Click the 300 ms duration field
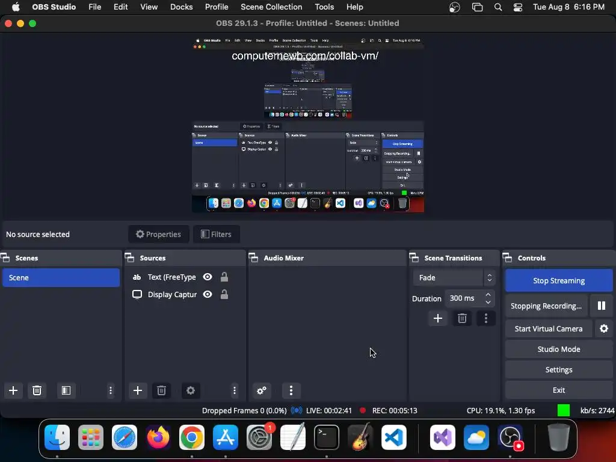 pyautogui.click(x=464, y=298)
